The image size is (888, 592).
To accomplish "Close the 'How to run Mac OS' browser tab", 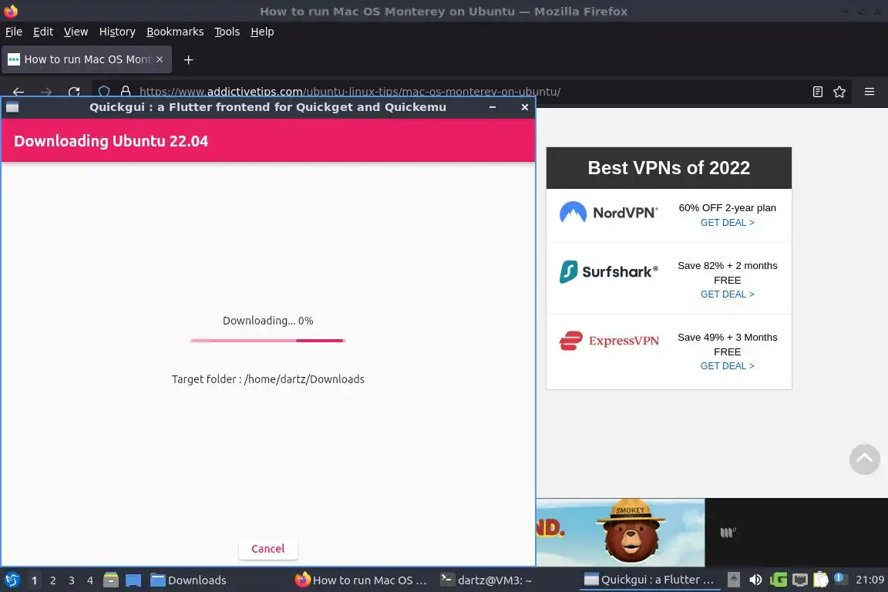I will point(160,59).
